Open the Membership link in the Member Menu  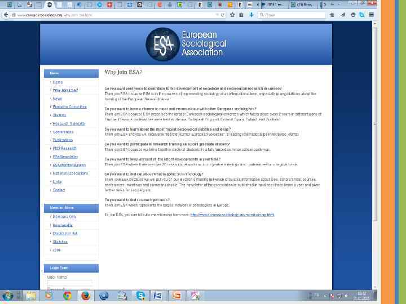63,225
